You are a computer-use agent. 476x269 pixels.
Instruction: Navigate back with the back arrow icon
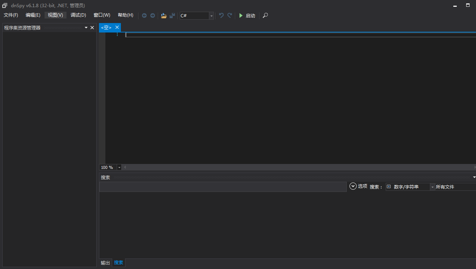(x=144, y=15)
